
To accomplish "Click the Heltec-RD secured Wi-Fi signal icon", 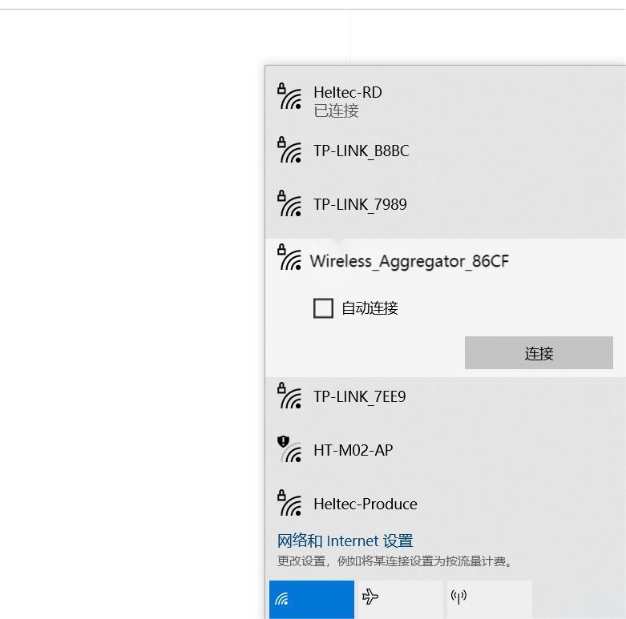I will click(x=289, y=97).
